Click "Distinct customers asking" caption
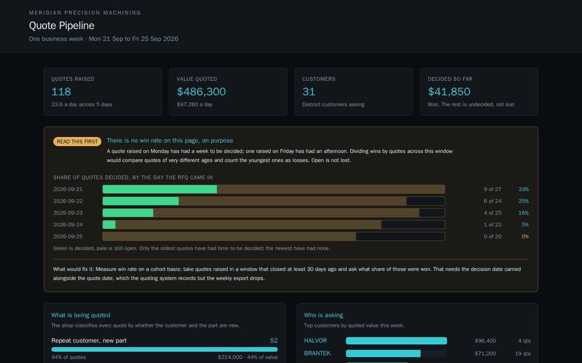This screenshot has height=363, width=582. click(x=333, y=104)
